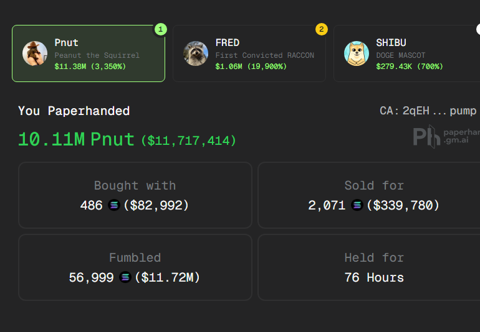The width and height of the screenshot is (480, 332).
Task: Click the "($82,992)" bought value
Action: tap(156, 205)
